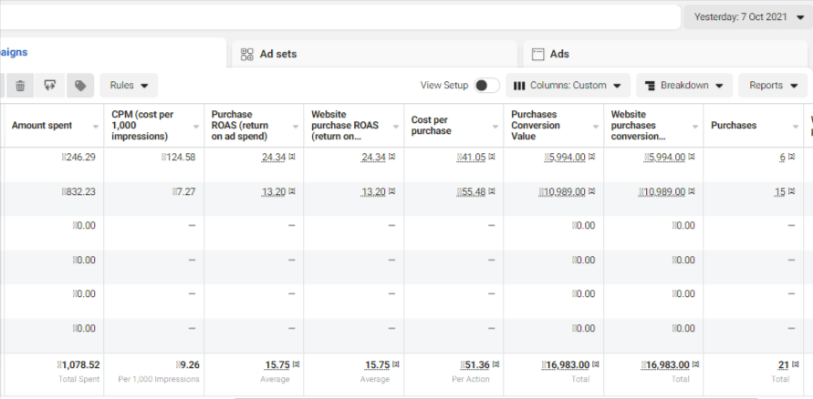Viewport: 813px width, 399px height.
Task: Open the Cost per purchase column menu arrow
Action: click(x=495, y=127)
